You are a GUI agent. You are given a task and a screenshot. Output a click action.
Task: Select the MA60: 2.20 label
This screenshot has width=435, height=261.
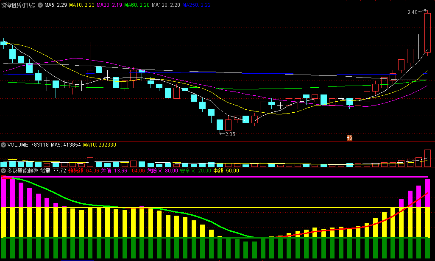click(137, 5)
